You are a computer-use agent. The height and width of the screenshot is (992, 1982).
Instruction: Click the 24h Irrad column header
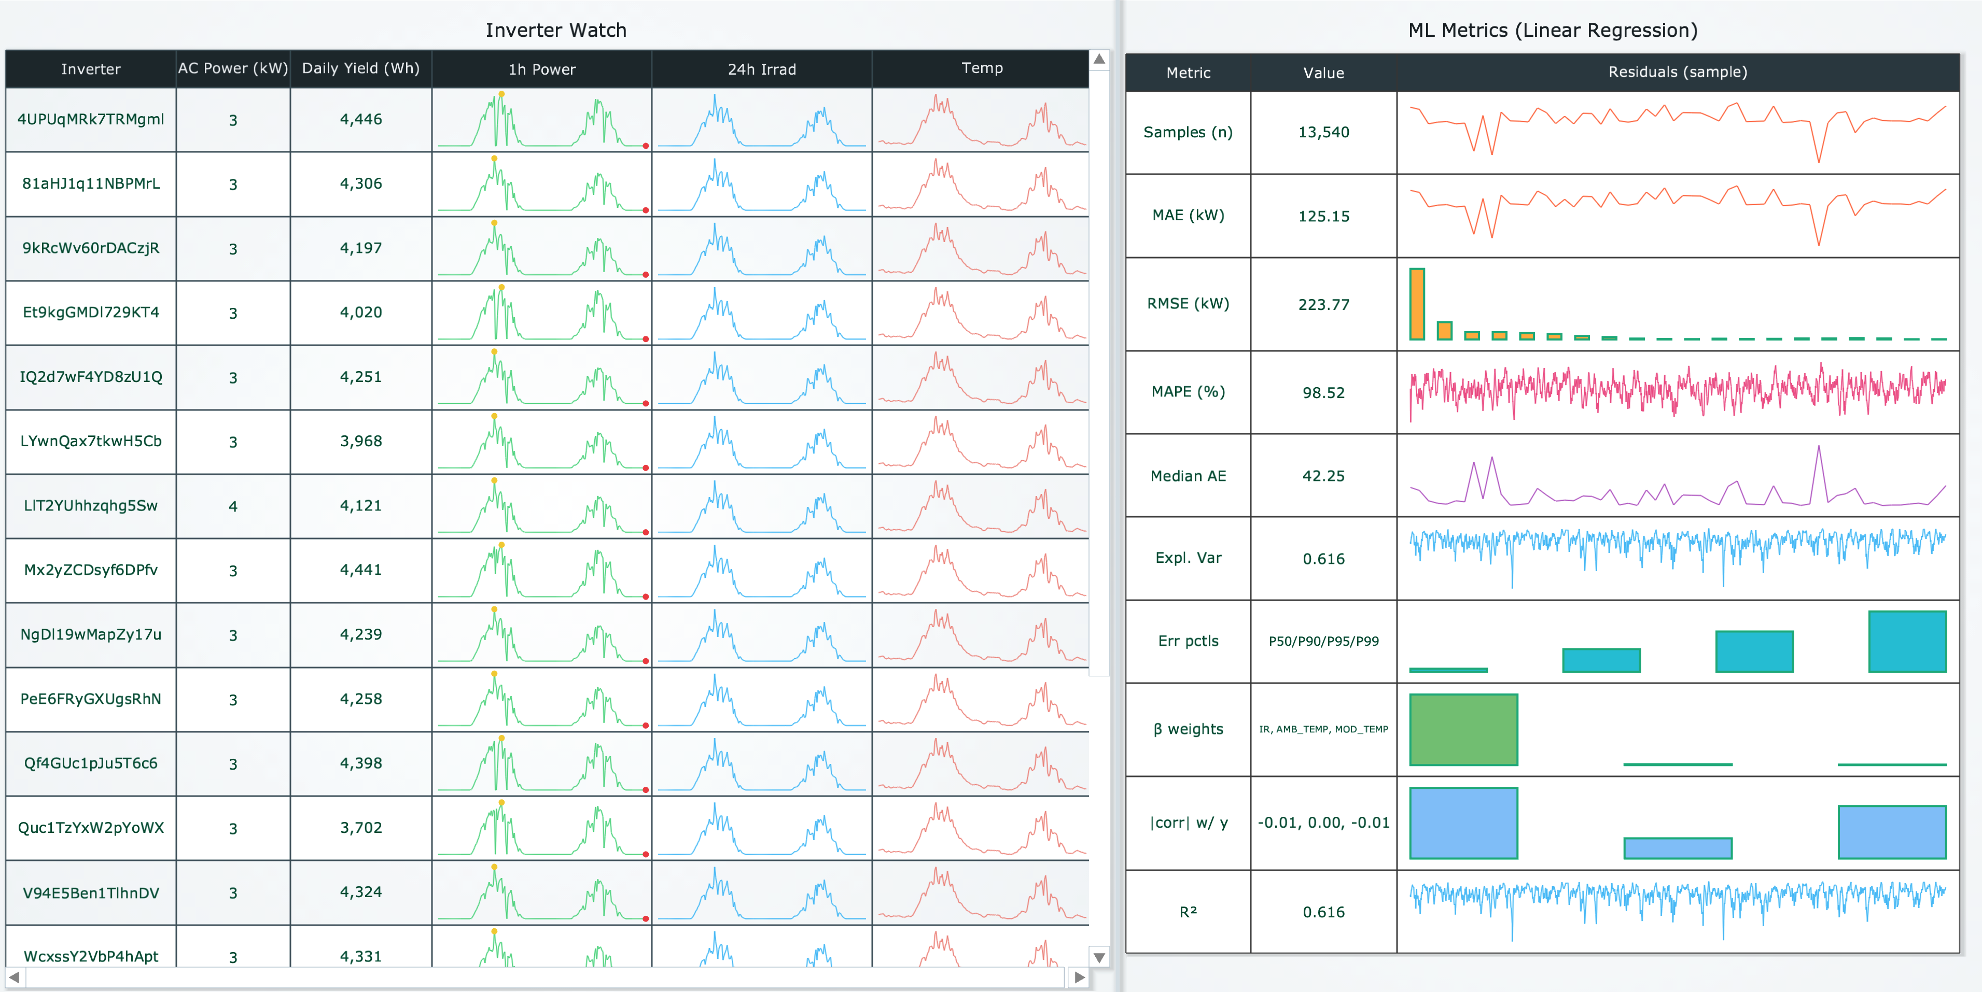pyautogui.click(x=761, y=68)
